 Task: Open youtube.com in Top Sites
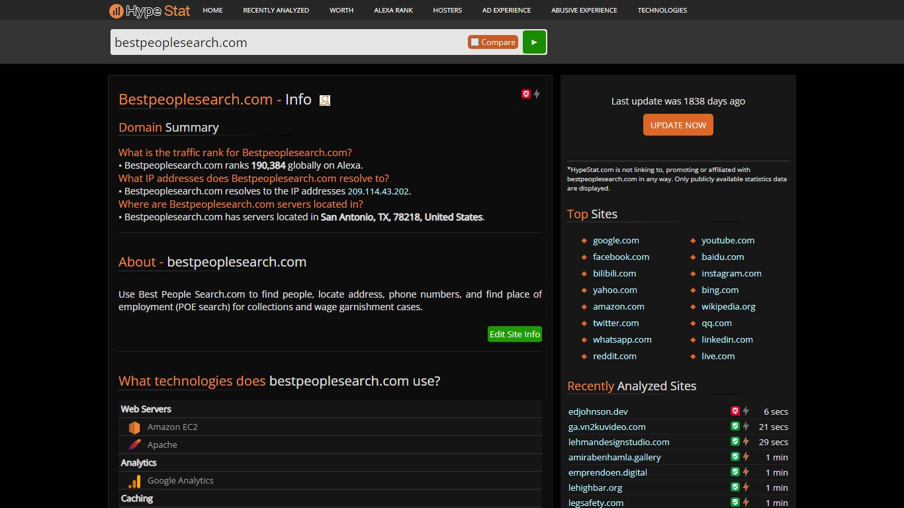(728, 241)
